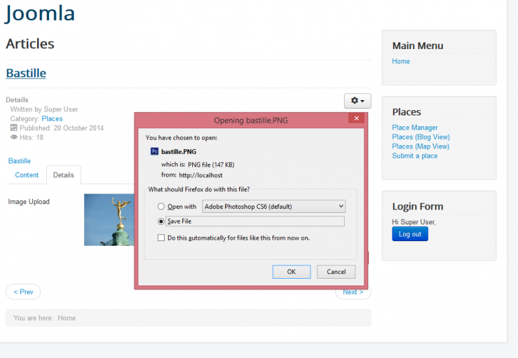Click the 'PNG file (147 KB)' text
Screen dimensions: 518x358
point(211,165)
